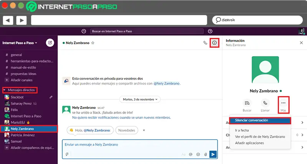Open the Martes, 3 de noviembre date dropdown

tap(140, 99)
